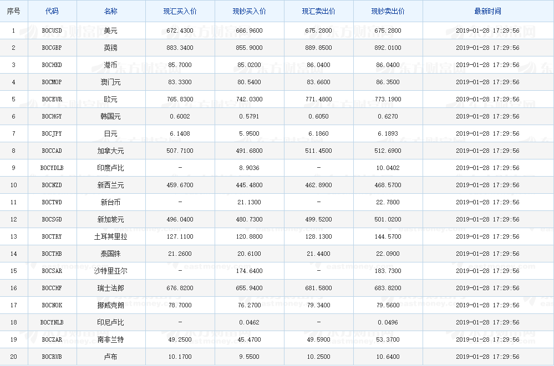Click the 现汇买入价 column header

tap(180, 11)
